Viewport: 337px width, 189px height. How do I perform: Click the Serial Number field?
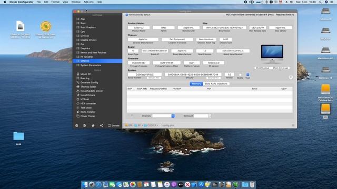pos(145,75)
